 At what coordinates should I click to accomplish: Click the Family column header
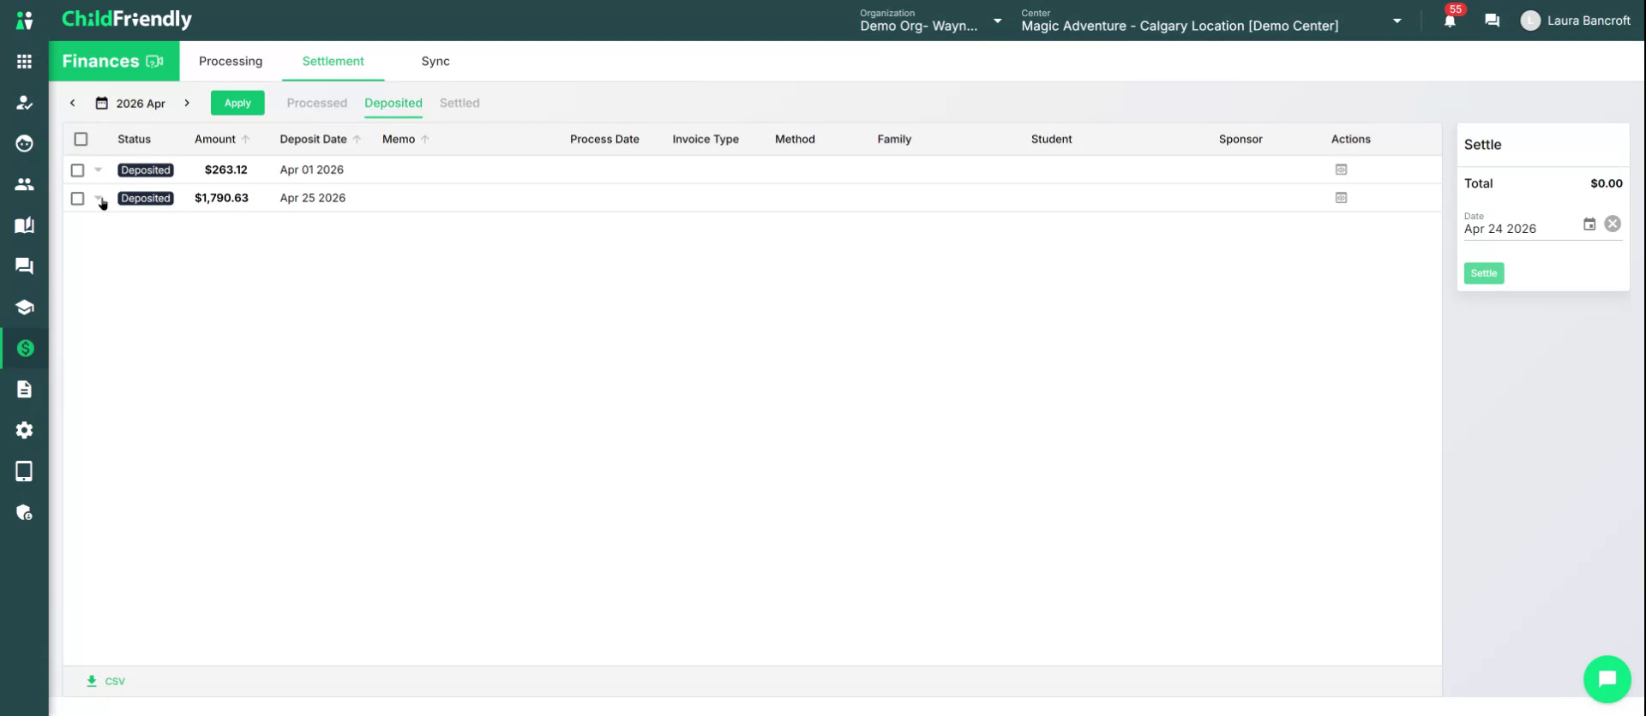894,139
